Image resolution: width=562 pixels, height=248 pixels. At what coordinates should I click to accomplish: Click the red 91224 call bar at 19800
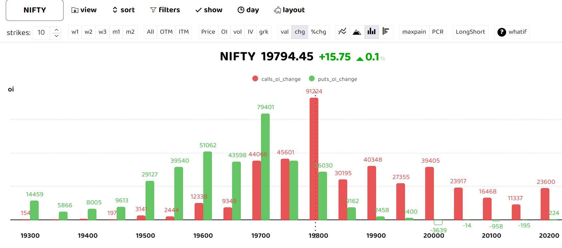pyautogui.click(x=314, y=159)
